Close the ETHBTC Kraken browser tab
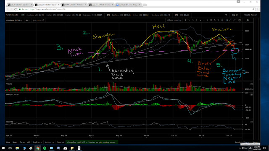The height and width of the screenshot is (151, 269). pos(86,5)
